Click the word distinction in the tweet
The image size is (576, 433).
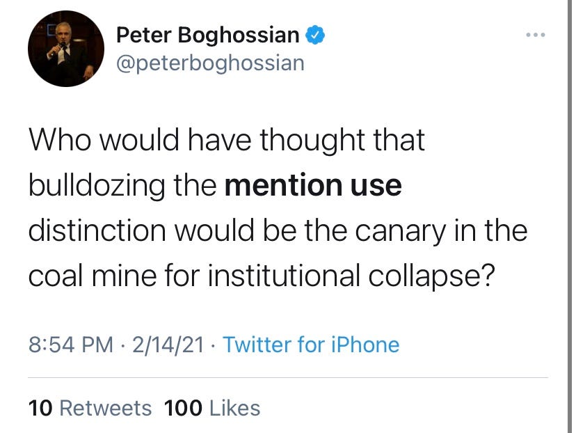[x=97, y=231]
